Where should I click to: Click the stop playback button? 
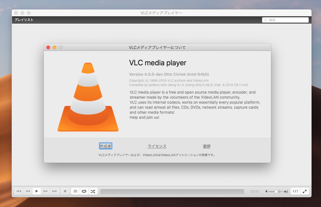click(x=65, y=191)
